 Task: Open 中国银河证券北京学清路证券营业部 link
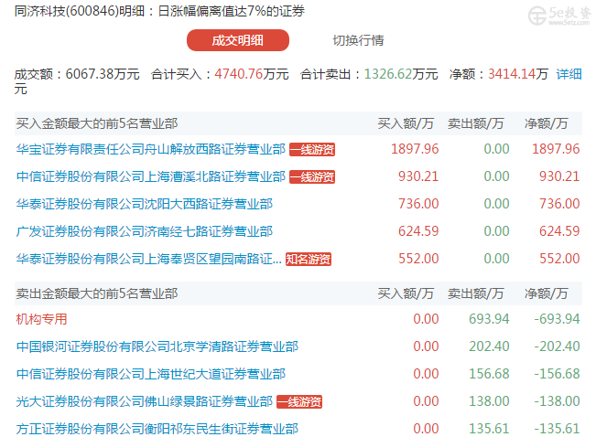(x=157, y=346)
